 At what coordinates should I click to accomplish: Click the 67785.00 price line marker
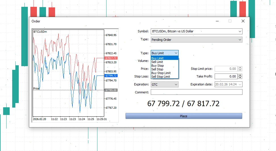pos(111,90)
